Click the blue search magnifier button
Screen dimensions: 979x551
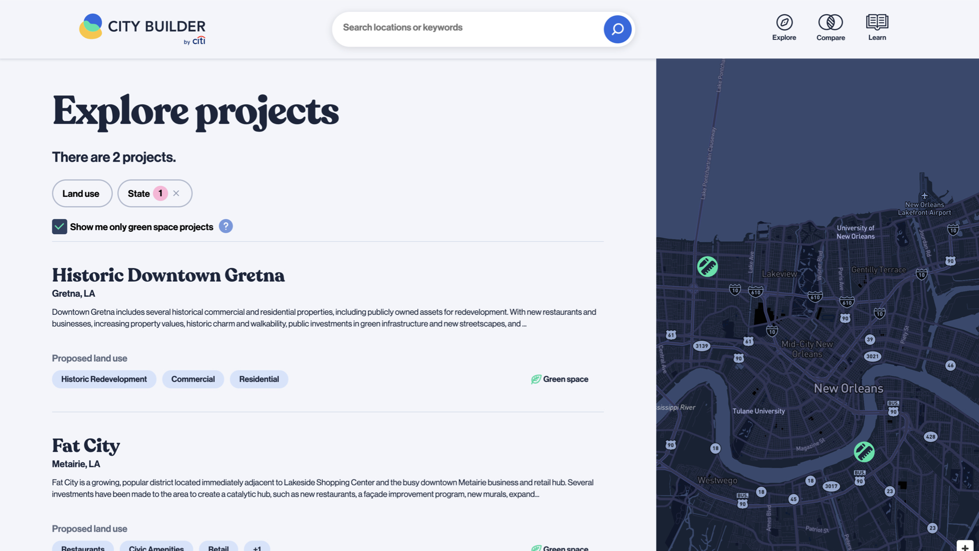617,29
